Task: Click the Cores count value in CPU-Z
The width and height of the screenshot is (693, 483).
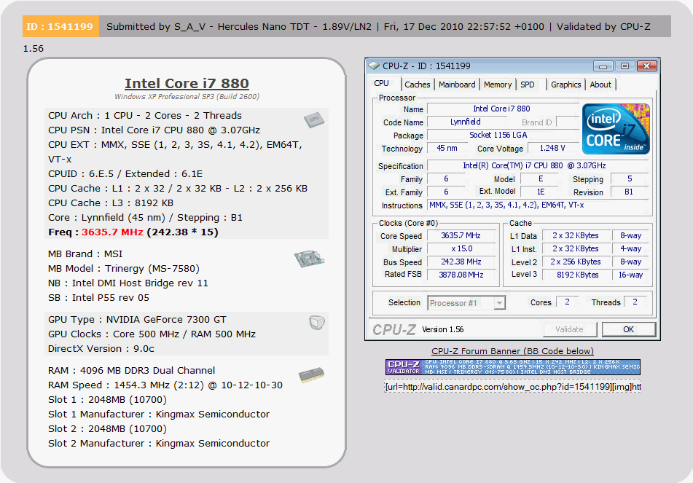Action: 567,302
